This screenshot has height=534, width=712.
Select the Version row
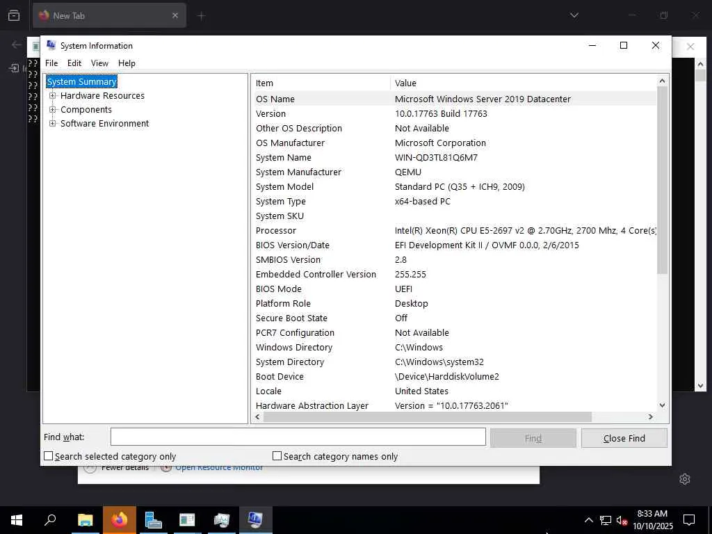(x=454, y=113)
